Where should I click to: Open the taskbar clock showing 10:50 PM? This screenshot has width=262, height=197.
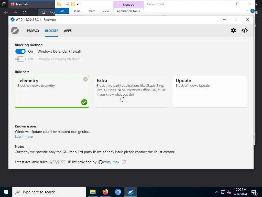(240, 192)
